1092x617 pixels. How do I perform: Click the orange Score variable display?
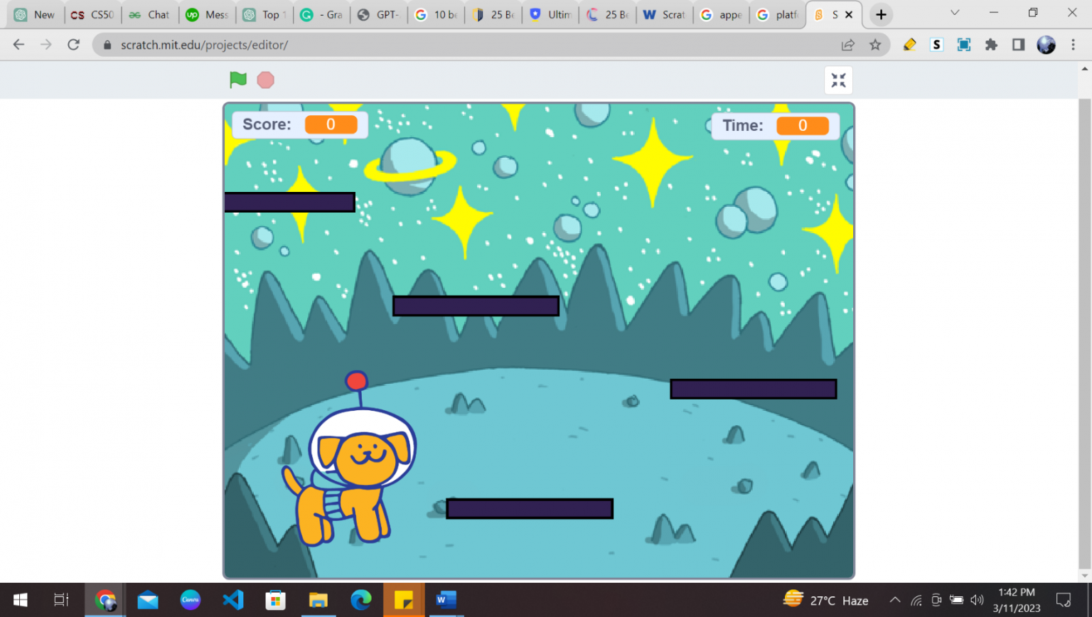(331, 124)
